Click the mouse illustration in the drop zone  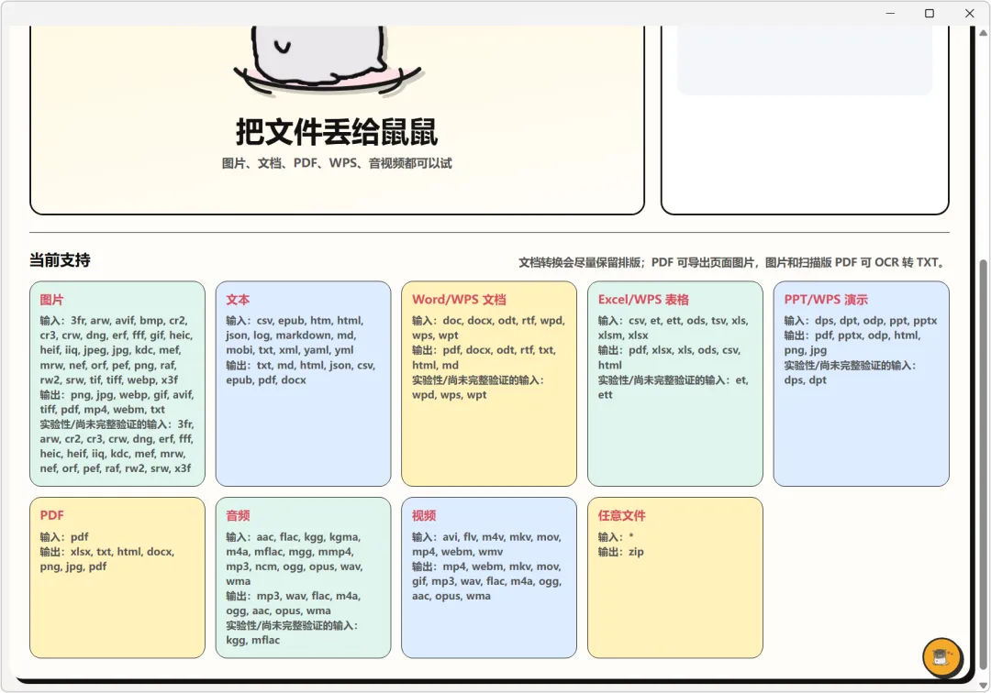[328, 61]
